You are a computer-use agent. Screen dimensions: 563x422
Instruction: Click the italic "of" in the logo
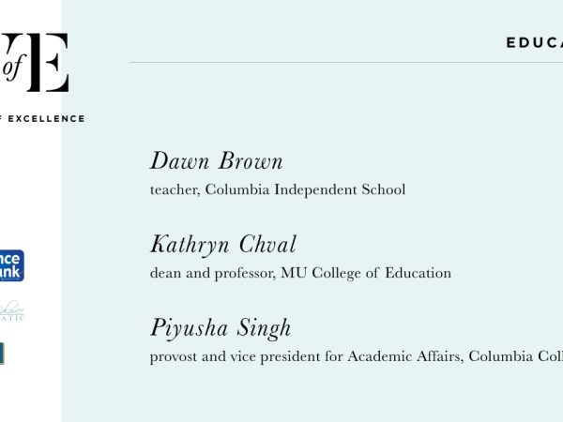pos(13,67)
